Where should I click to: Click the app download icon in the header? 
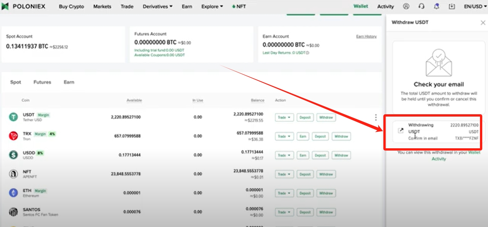pyautogui.click(x=452, y=6)
